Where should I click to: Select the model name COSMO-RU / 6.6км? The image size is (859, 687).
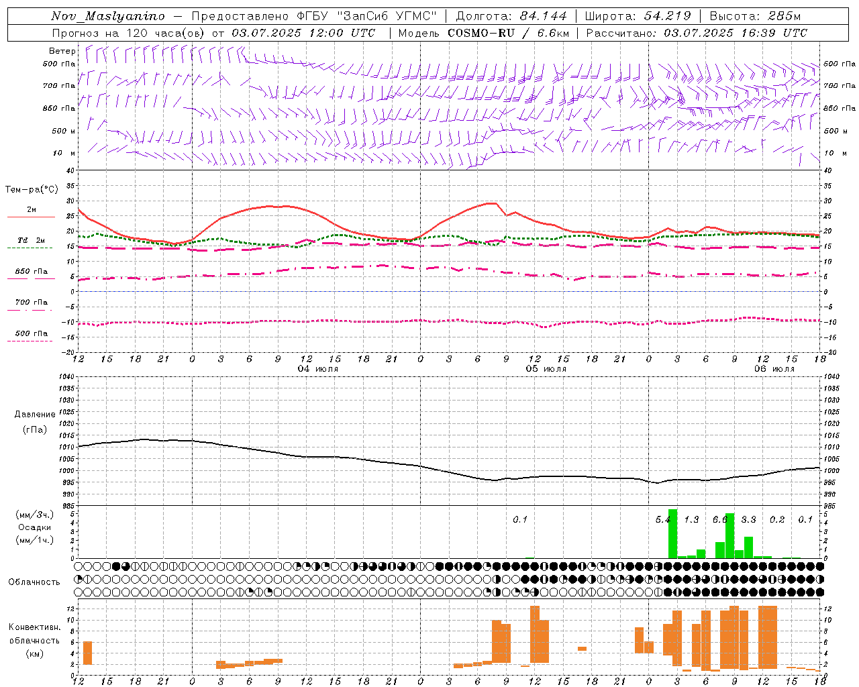coord(509,33)
